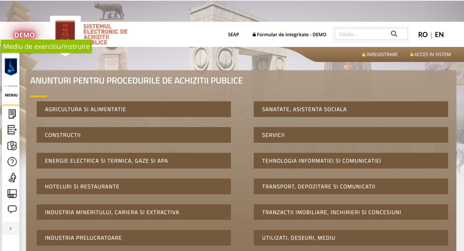Expand the sidebar with the chevron arrow
The height and width of the screenshot is (251, 464).
(x=10, y=228)
